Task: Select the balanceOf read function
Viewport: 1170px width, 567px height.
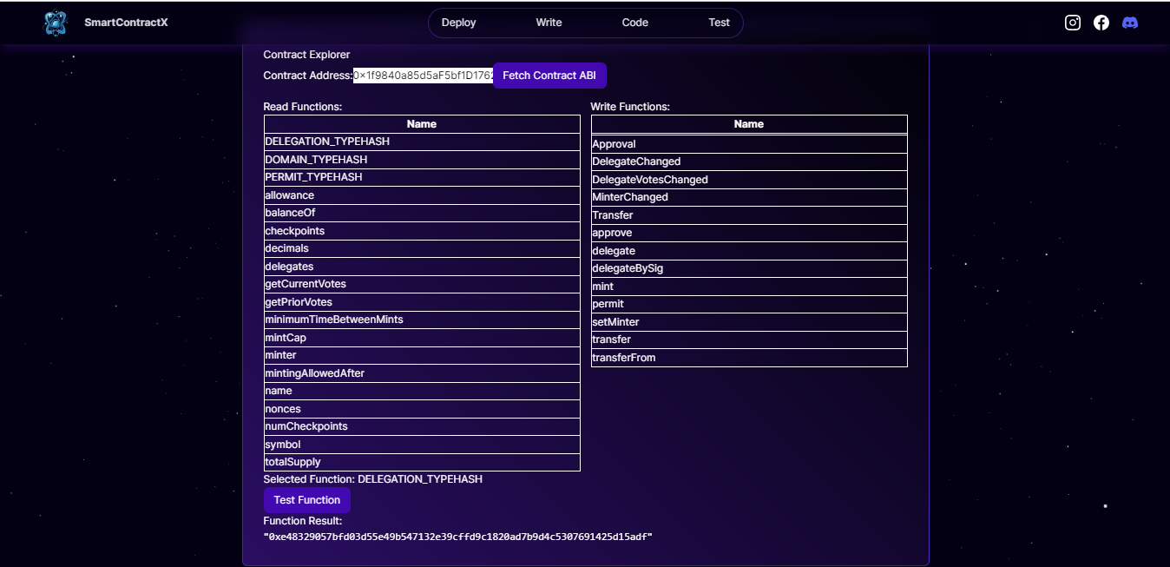Action: 422,213
